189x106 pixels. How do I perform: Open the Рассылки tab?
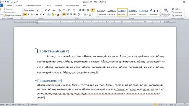(58, 5)
